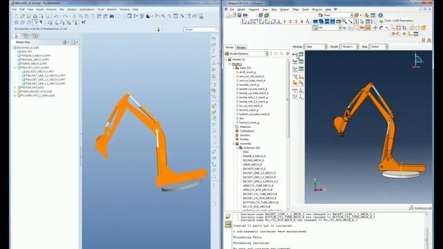
Task: Click the New model icon in Abaqus toolbar
Action: [x=228, y=15]
